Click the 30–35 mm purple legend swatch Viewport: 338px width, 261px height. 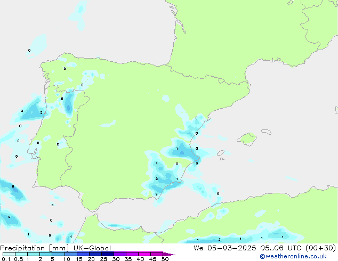pos(119,254)
